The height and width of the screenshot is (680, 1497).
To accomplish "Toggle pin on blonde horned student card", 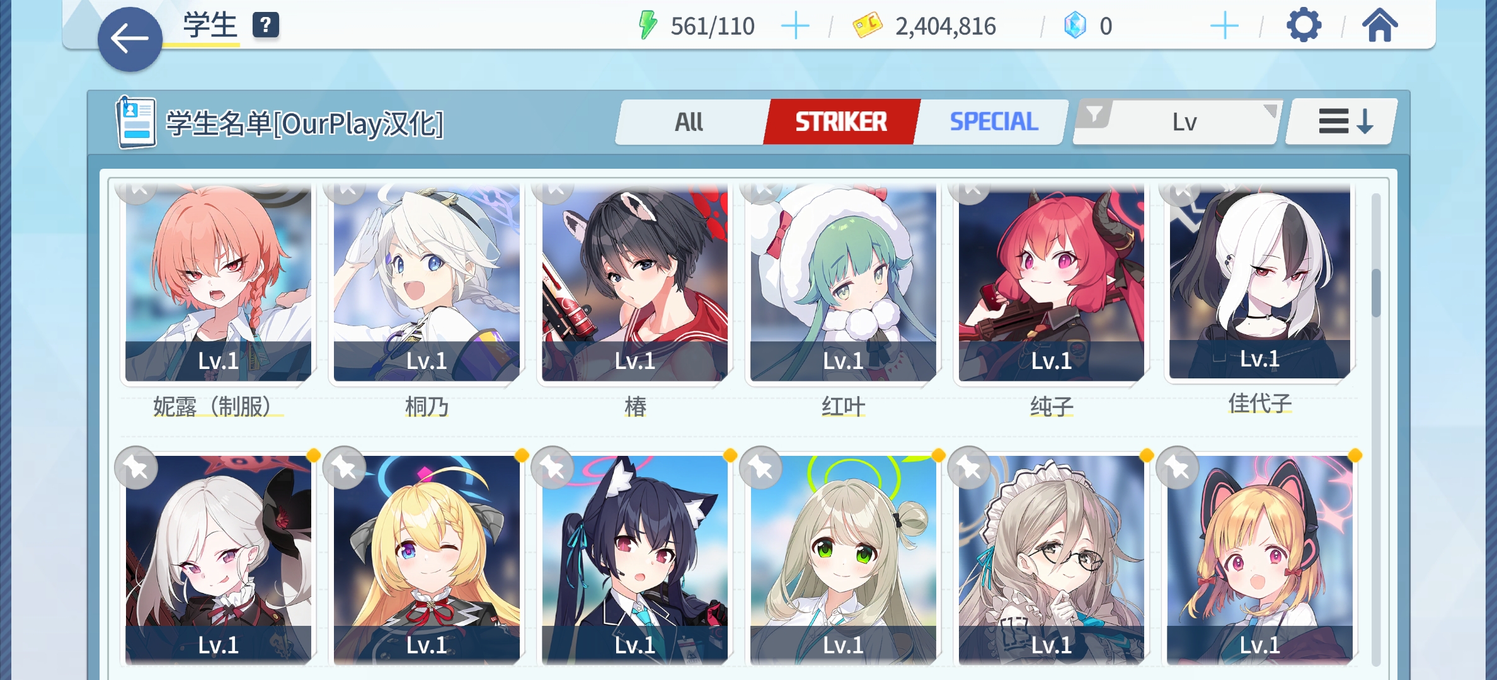I will [x=344, y=467].
